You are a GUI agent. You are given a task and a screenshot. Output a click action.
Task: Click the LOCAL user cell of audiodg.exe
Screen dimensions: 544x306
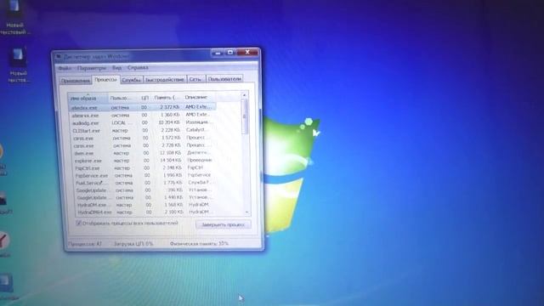pos(122,122)
